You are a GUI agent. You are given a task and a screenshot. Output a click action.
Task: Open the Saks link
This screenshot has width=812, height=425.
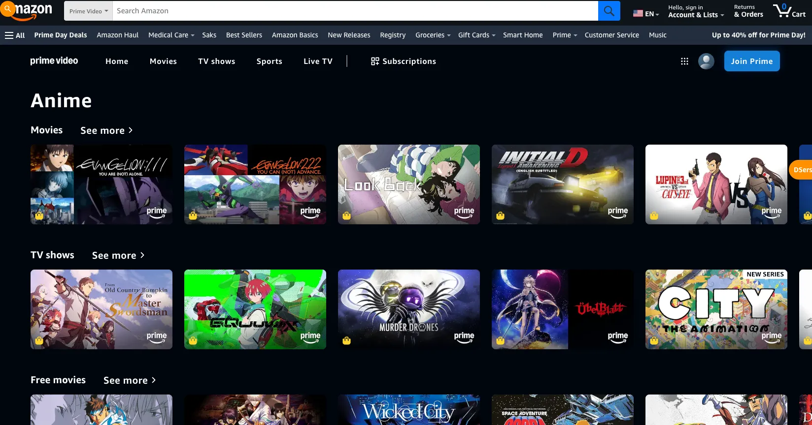pos(209,35)
